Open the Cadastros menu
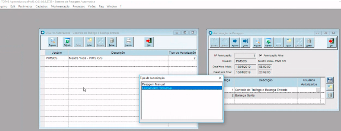 pos(41,6)
